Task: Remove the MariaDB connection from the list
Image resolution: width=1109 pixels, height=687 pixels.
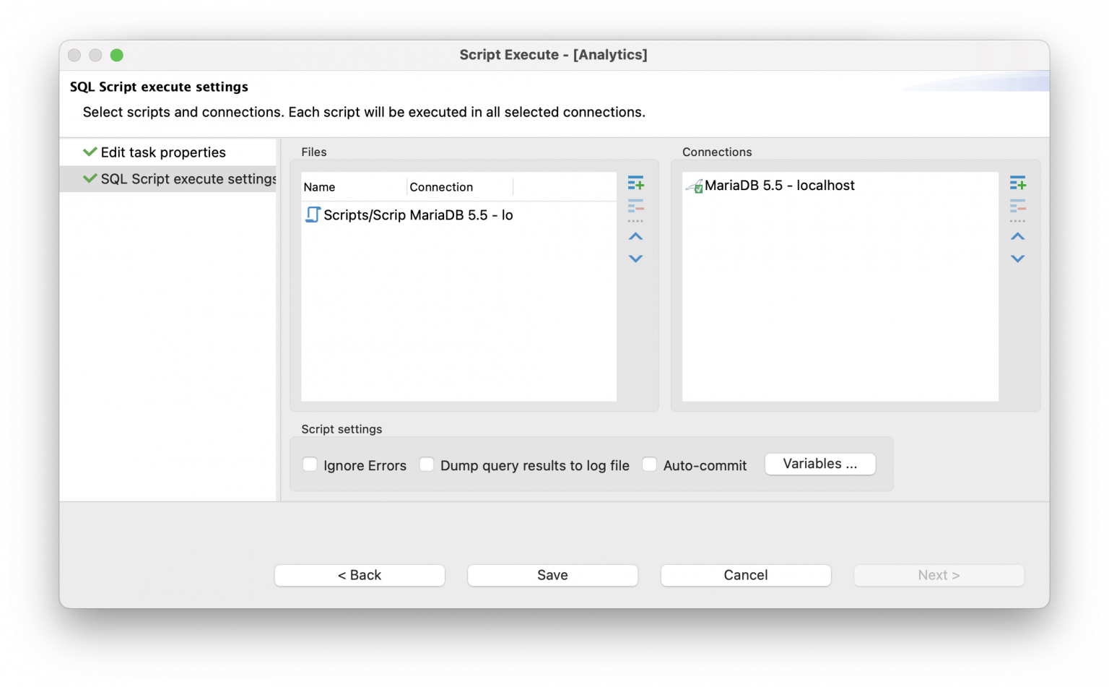Action: pos(1018,209)
